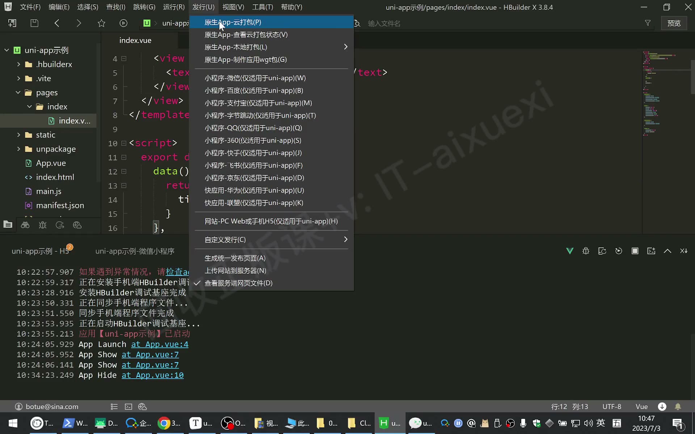Open the 原生App-本地打包(L) submenu arrow
Screen dimensions: 695x434
coord(346,47)
